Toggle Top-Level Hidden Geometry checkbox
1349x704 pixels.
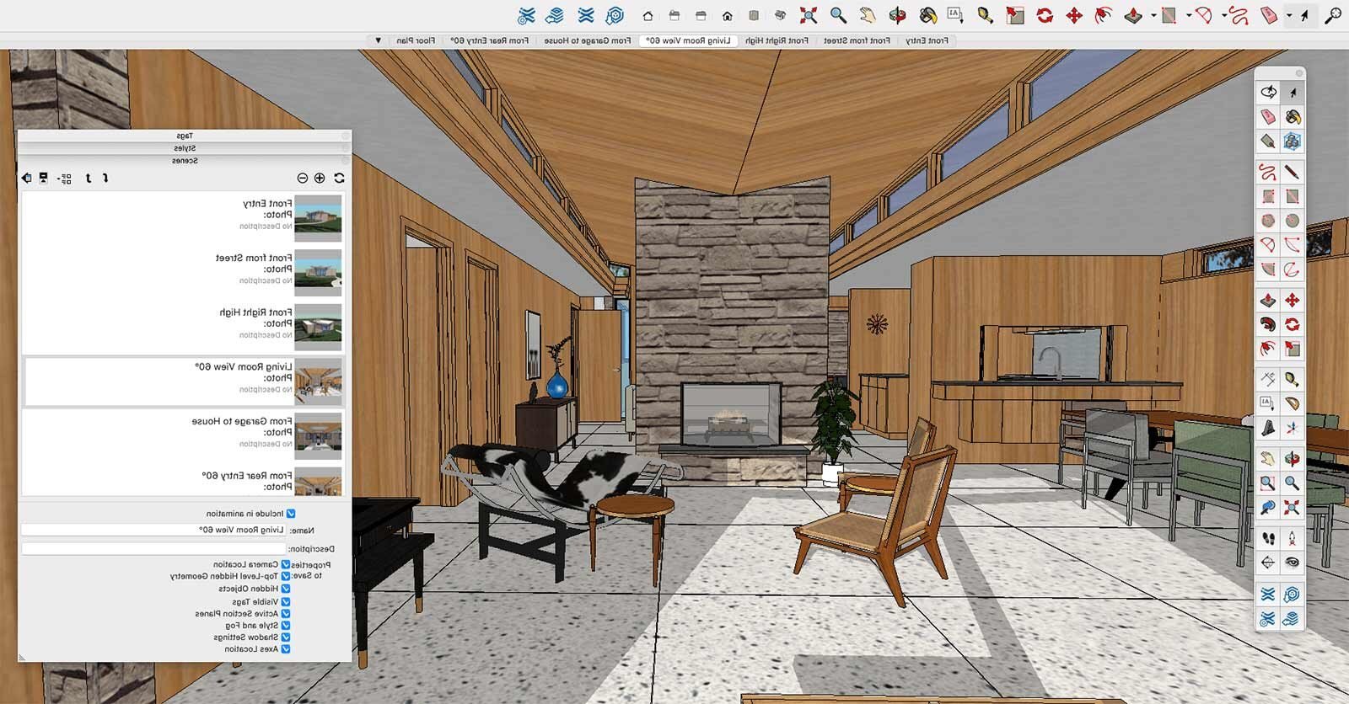point(286,577)
